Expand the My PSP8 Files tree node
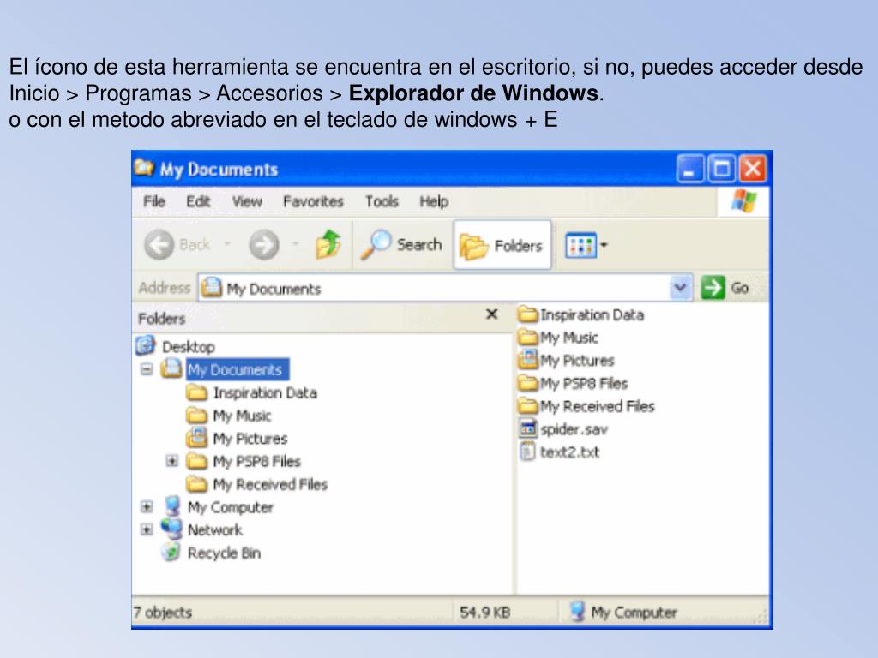The image size is (878, 658). click(x=172, y=461)
